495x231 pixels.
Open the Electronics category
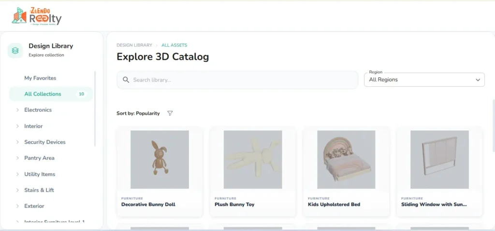[38, 110]
